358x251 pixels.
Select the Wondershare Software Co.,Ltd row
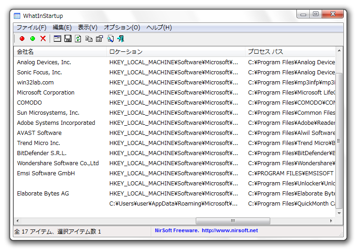(x=175, y=163)
